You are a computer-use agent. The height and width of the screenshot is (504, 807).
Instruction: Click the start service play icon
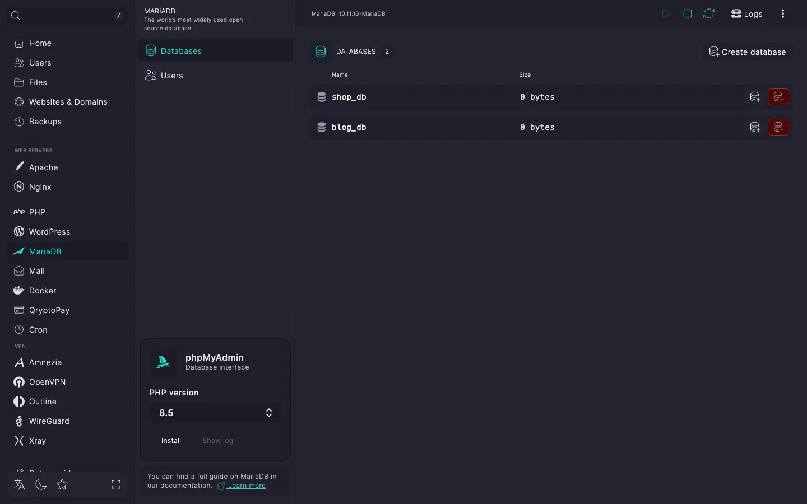[x=666, y=13]
